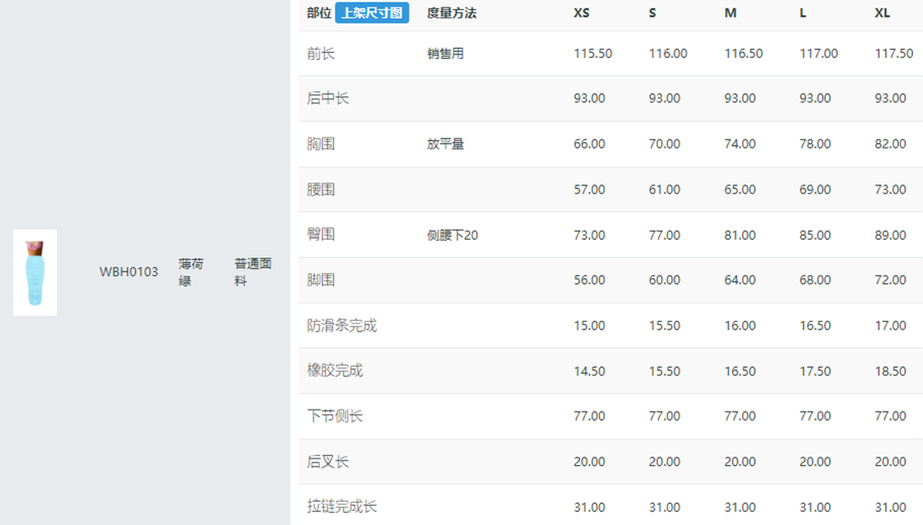The width and height of the screenshot is (923, 525).
Task: Click the 橡胶完成 L value 17.50
Action: pyautogui.click(x=815, y=371)
